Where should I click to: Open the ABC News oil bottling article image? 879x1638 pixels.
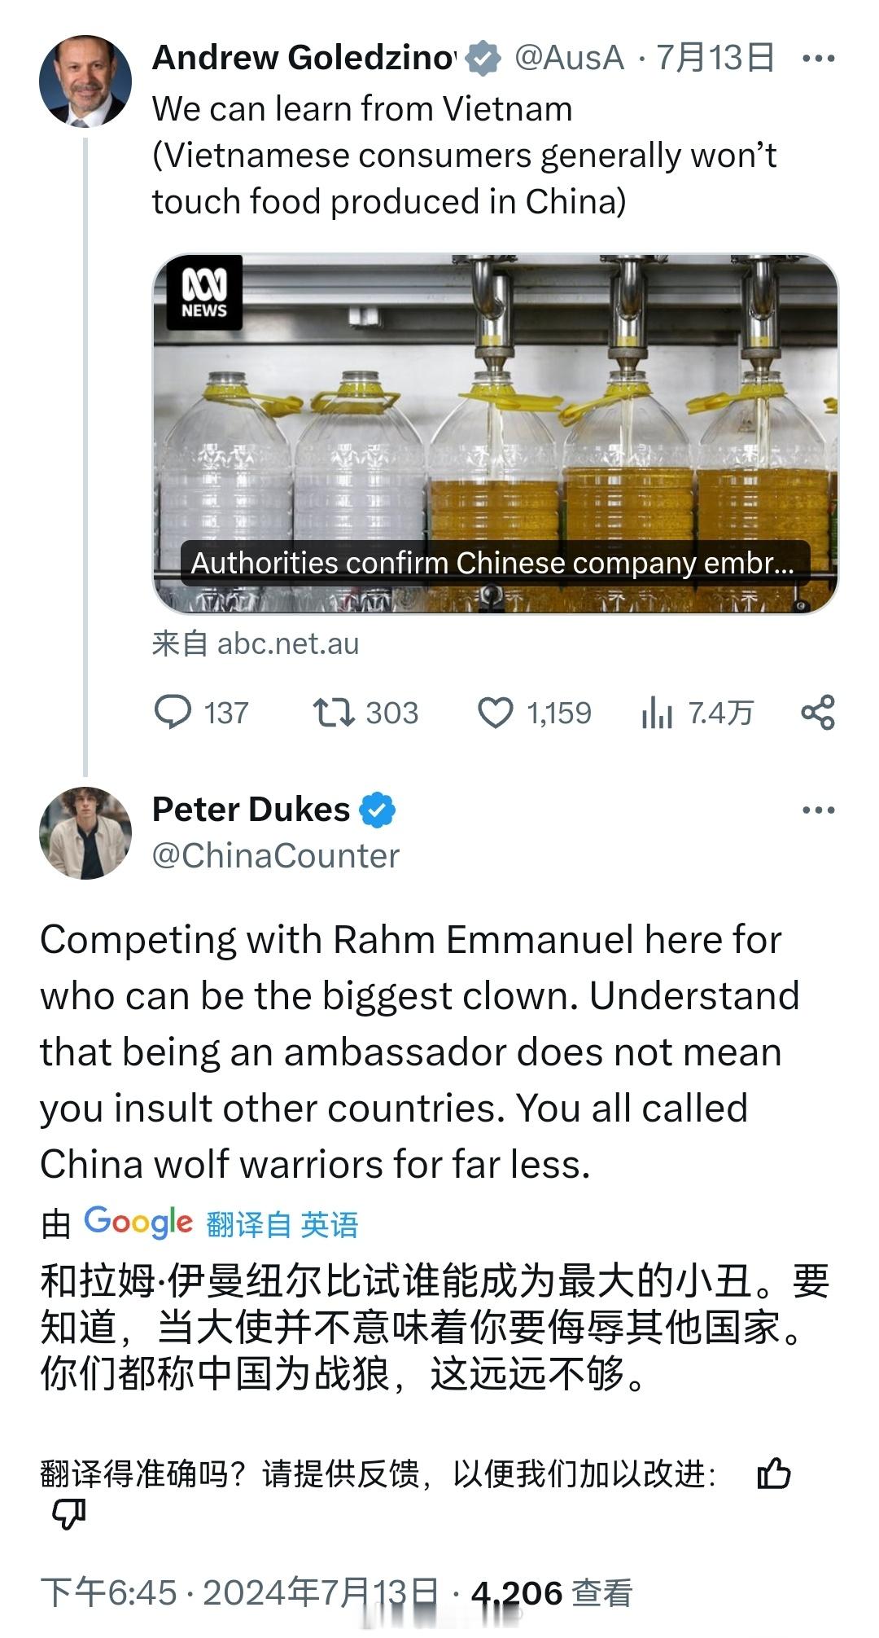(x=496, y=433)
